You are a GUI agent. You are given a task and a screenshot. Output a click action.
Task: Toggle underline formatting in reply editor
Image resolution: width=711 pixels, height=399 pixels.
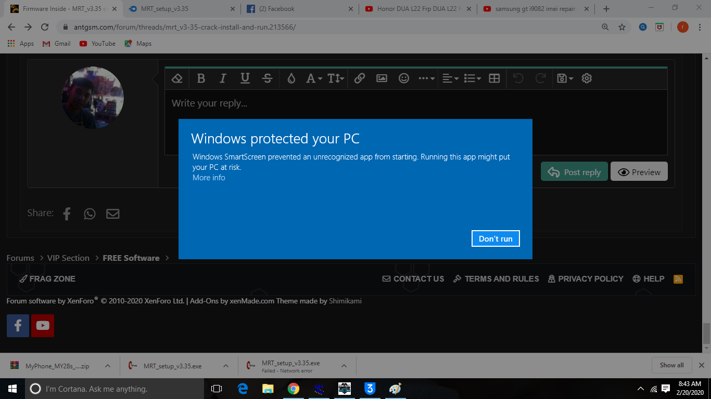tap(245, 78)
